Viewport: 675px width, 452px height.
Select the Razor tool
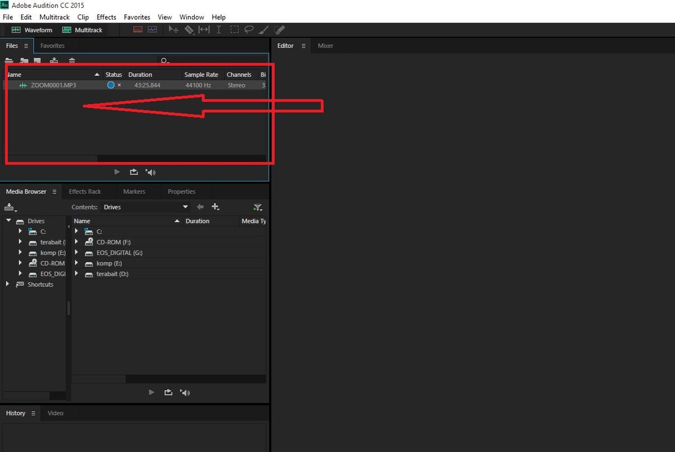[x=190, y=30]
